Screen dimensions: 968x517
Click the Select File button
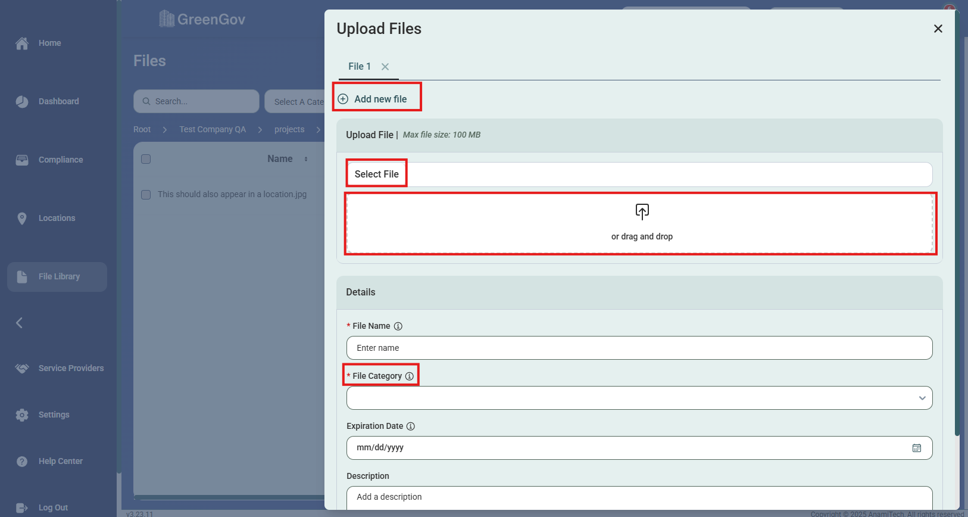(x=377, y=174)
